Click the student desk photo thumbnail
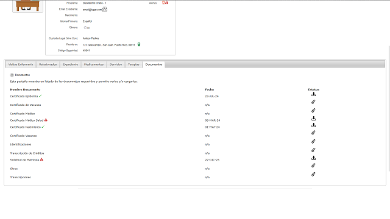This screenshot has width=390, height=219. tap(27, 5)
